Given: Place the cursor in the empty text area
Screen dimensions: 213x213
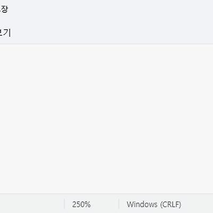Looking at the screenshot, I should coord(106,119).
